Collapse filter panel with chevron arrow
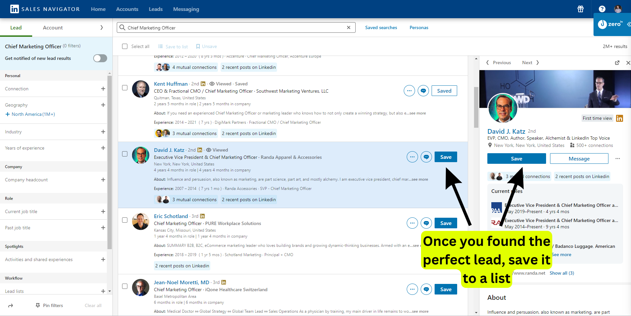This screenshot has width=631, height=316. tap(102, 27)
